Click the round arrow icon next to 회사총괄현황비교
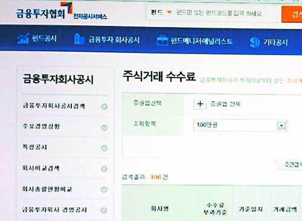 [104, 190]
